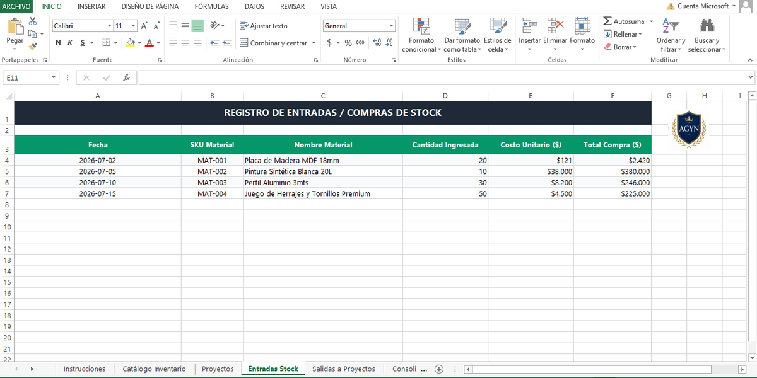Open the Rellenar fill dropdown
The width and height of the screenshot is (757, 378).
623,34
